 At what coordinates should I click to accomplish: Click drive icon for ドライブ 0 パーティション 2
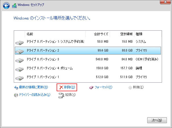point(19,52)
